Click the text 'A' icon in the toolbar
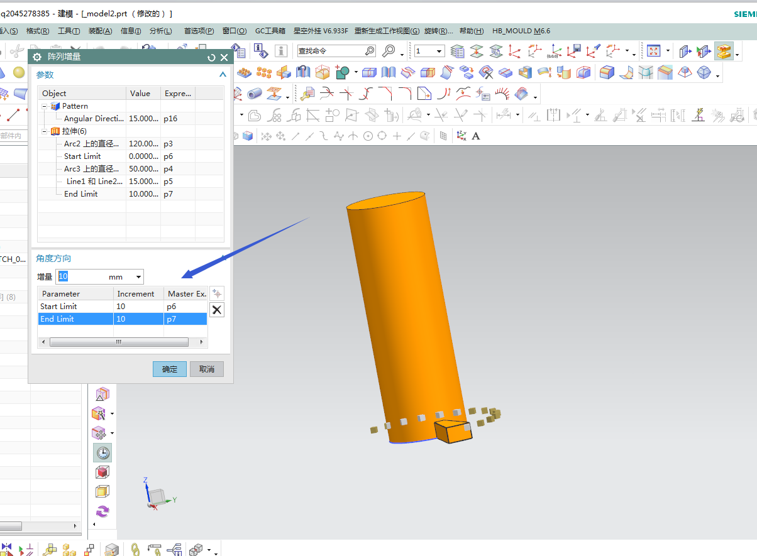Image resolution: width=757 pixels, height=556 pixels. tap(476, 136)
